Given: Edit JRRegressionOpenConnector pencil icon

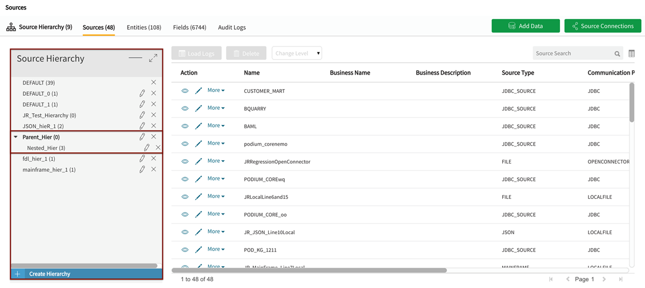Looking at the screenshot, I should coord(199,161).
